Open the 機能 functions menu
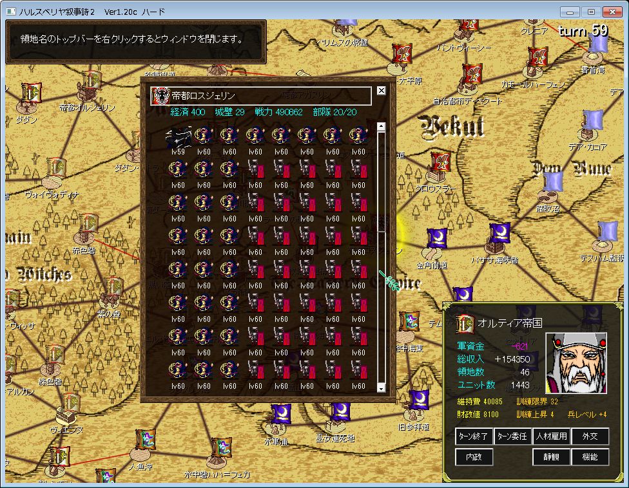 (x=590, y=456)
